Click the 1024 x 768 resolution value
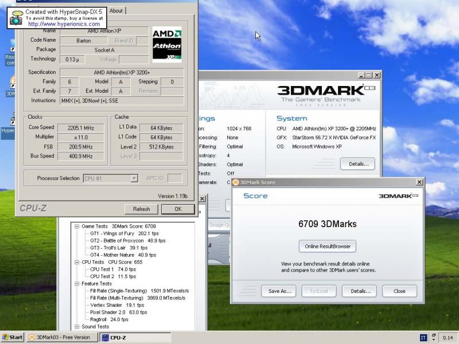Viewport: 459px width, 344px height. (239, 128)
